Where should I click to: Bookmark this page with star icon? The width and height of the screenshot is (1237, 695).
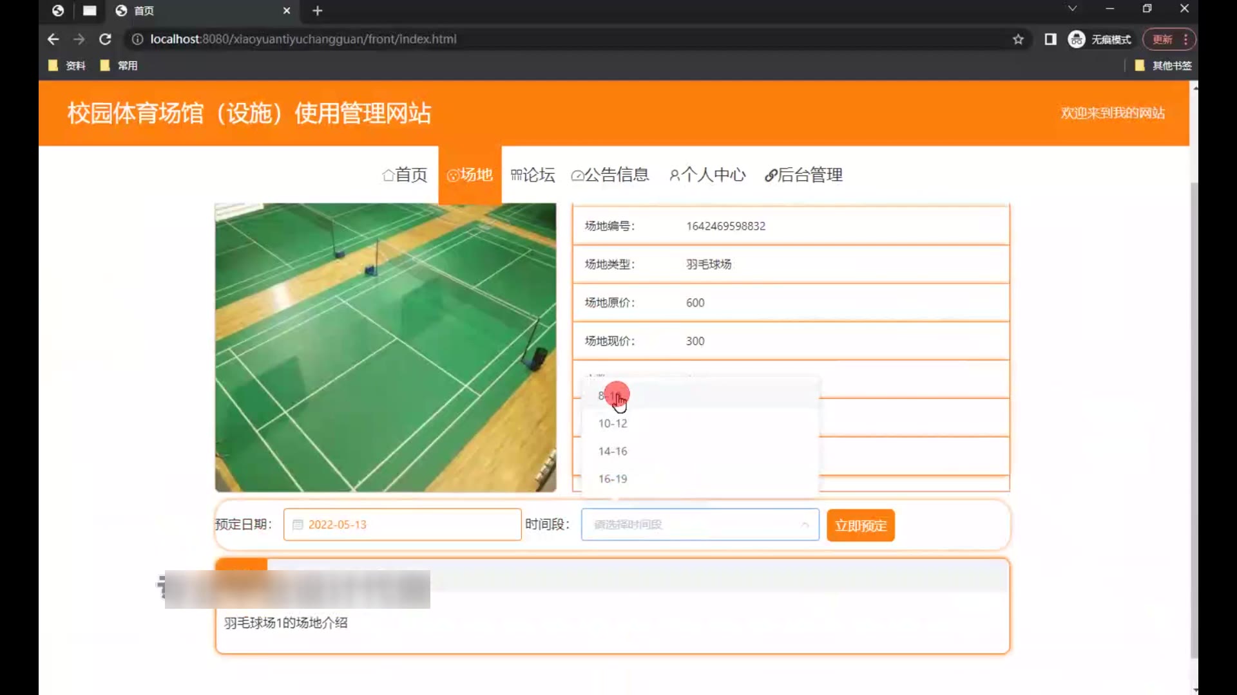pyautogui.click(x=1018, y=39)
